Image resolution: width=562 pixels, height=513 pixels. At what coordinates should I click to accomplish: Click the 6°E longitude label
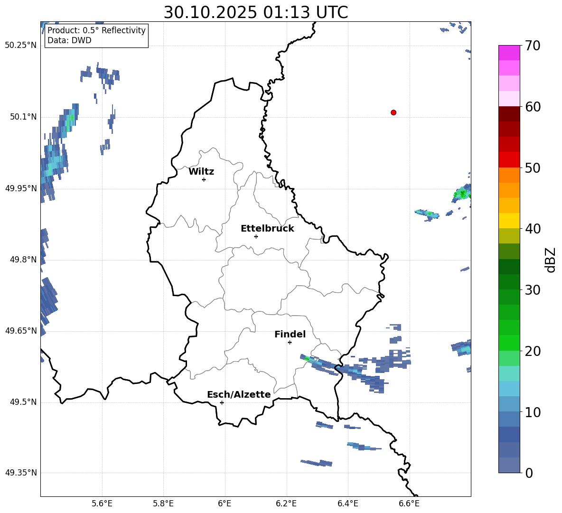[x=225, y=504]
